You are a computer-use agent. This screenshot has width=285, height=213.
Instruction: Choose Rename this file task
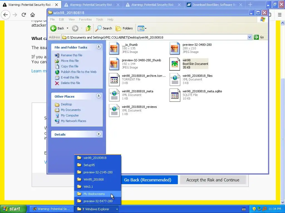tap(69, 55)
